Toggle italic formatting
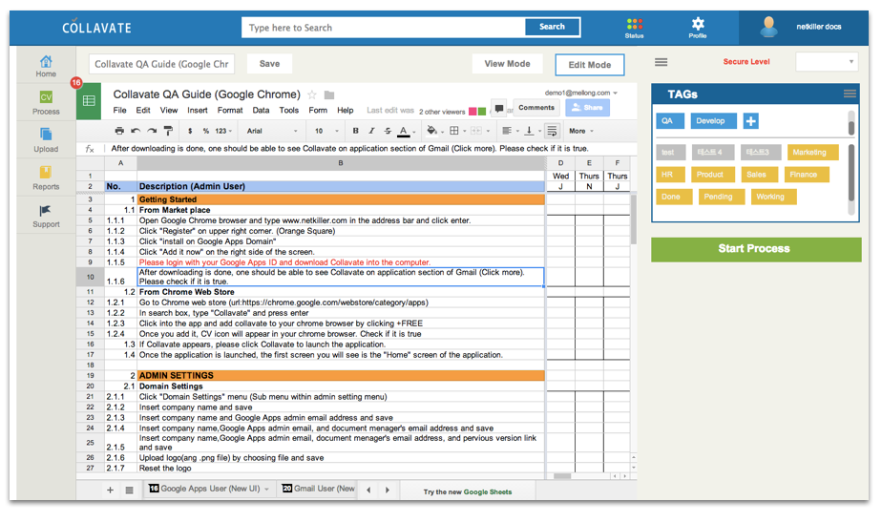This screenshot has width=882, height=522. click(371, 131)
